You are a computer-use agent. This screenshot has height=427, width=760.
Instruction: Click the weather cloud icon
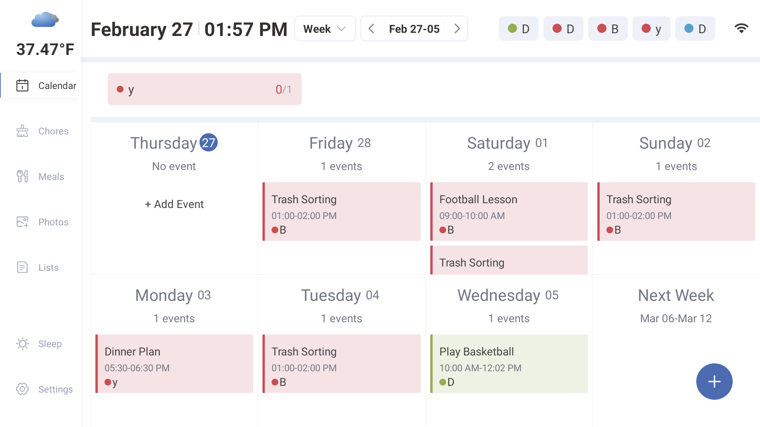(x=45, y=19)
